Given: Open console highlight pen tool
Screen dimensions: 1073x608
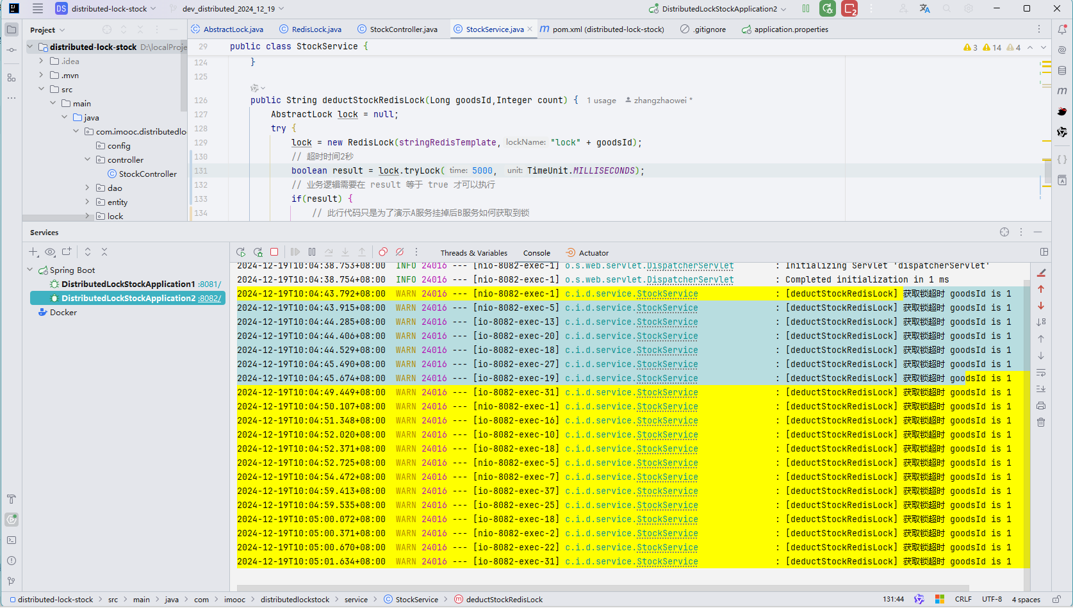Looking at the screenshot, I should click(1041, 272).
